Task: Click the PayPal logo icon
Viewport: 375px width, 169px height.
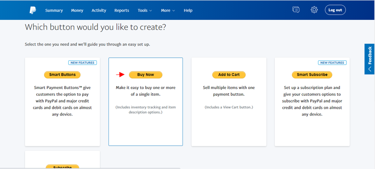Action: coord(33,10)
